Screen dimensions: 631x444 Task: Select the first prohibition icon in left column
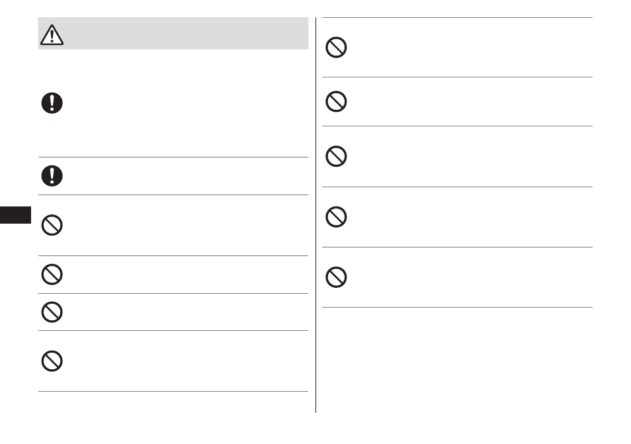tap(52, 225)
